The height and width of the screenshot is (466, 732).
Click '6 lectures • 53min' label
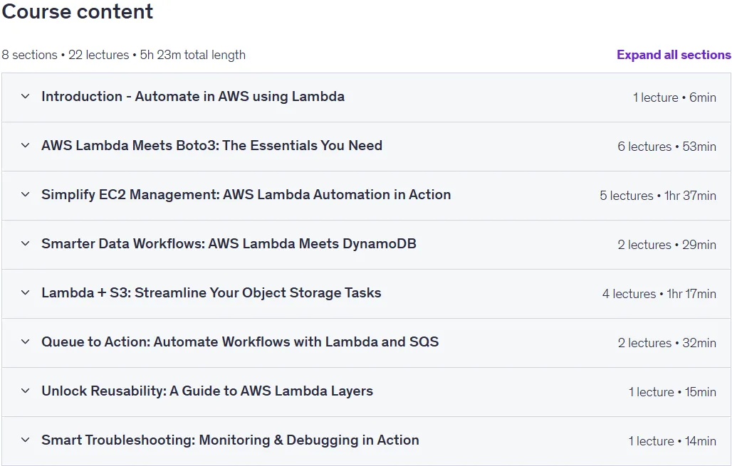[666, 147]
